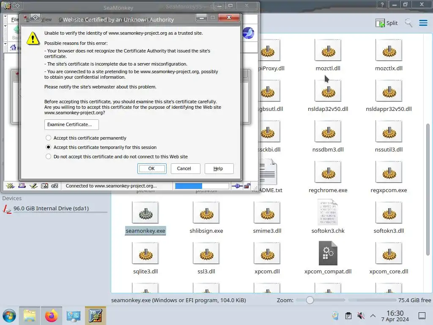The width and height of the screenshot is (433, 325).
Task: Open the ChatZilla status bar icon
Action: 55,186
